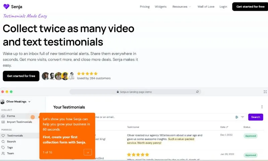This screenshot has width=268, height=161.
Task: Open the Pricing page
Action: (x=145, y=7)
